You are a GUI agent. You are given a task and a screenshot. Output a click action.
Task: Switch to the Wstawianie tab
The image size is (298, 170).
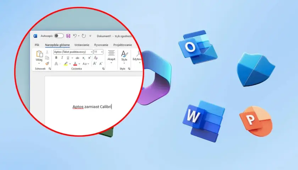pos(82,45)
